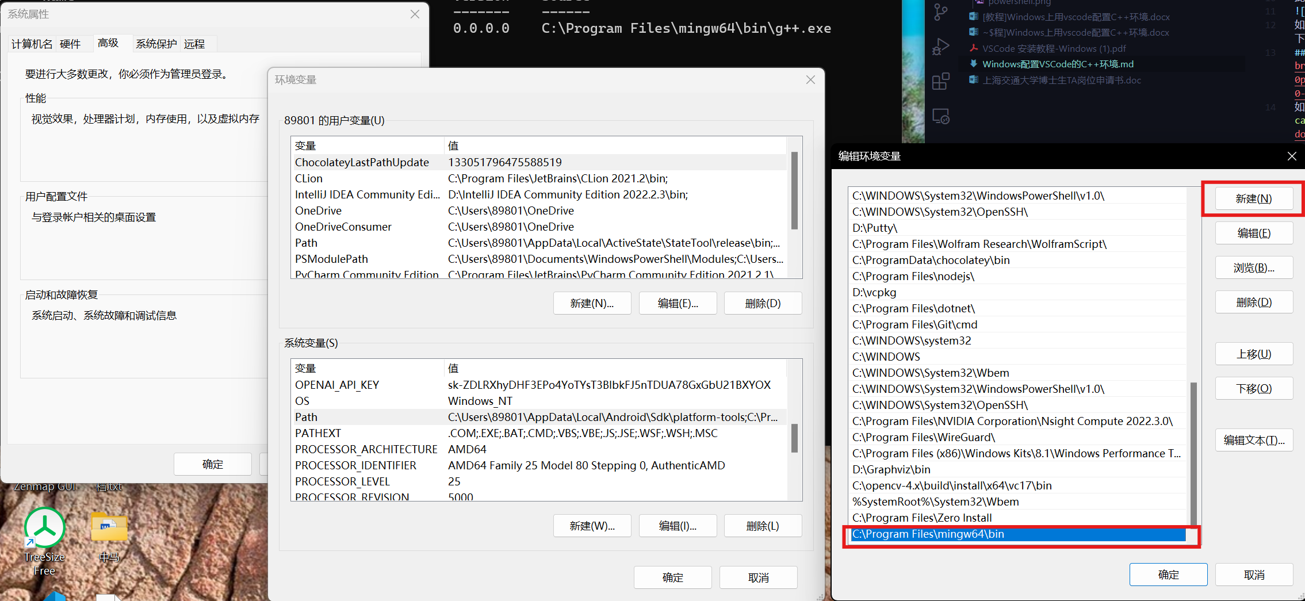Click scrollbar of the user variables list
Image resolution: width=1305 pixels, height=601 pixels.
pos(794,190)
